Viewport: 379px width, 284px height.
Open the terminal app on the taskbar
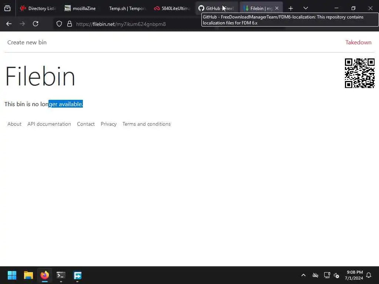point(61,275)
